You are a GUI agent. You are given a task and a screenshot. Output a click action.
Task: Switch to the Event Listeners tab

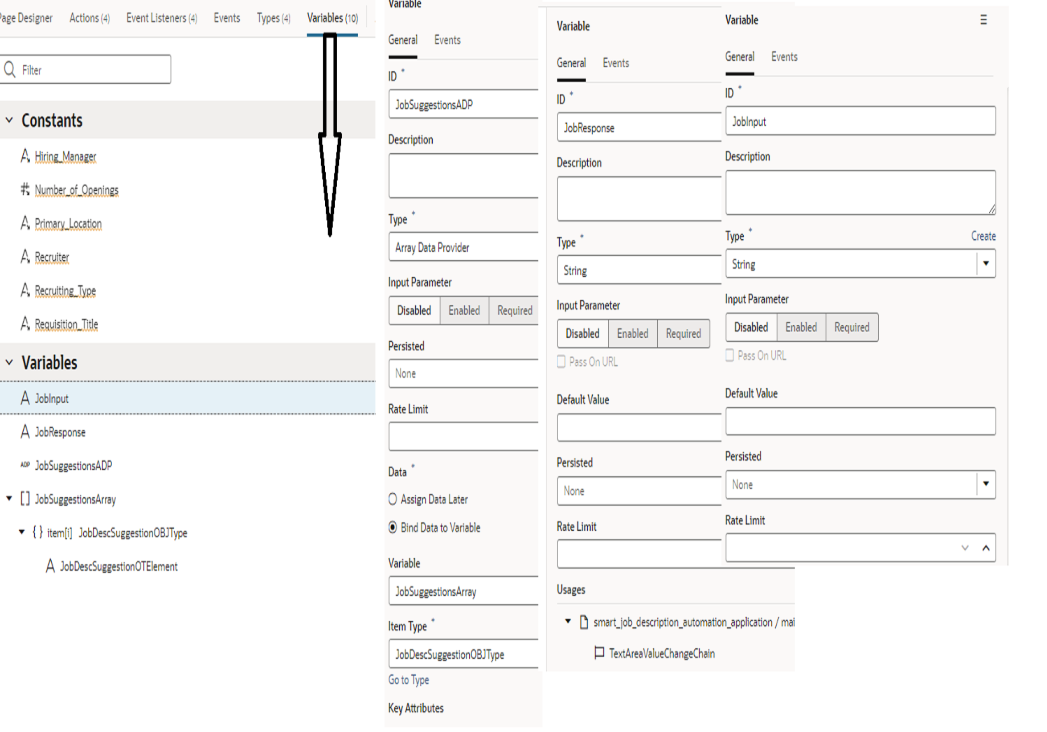[x=161, y=18]
